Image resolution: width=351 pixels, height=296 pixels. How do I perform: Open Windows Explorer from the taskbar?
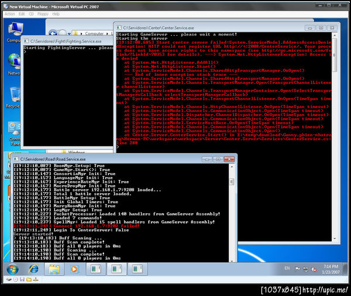click(x=54, y=269)
